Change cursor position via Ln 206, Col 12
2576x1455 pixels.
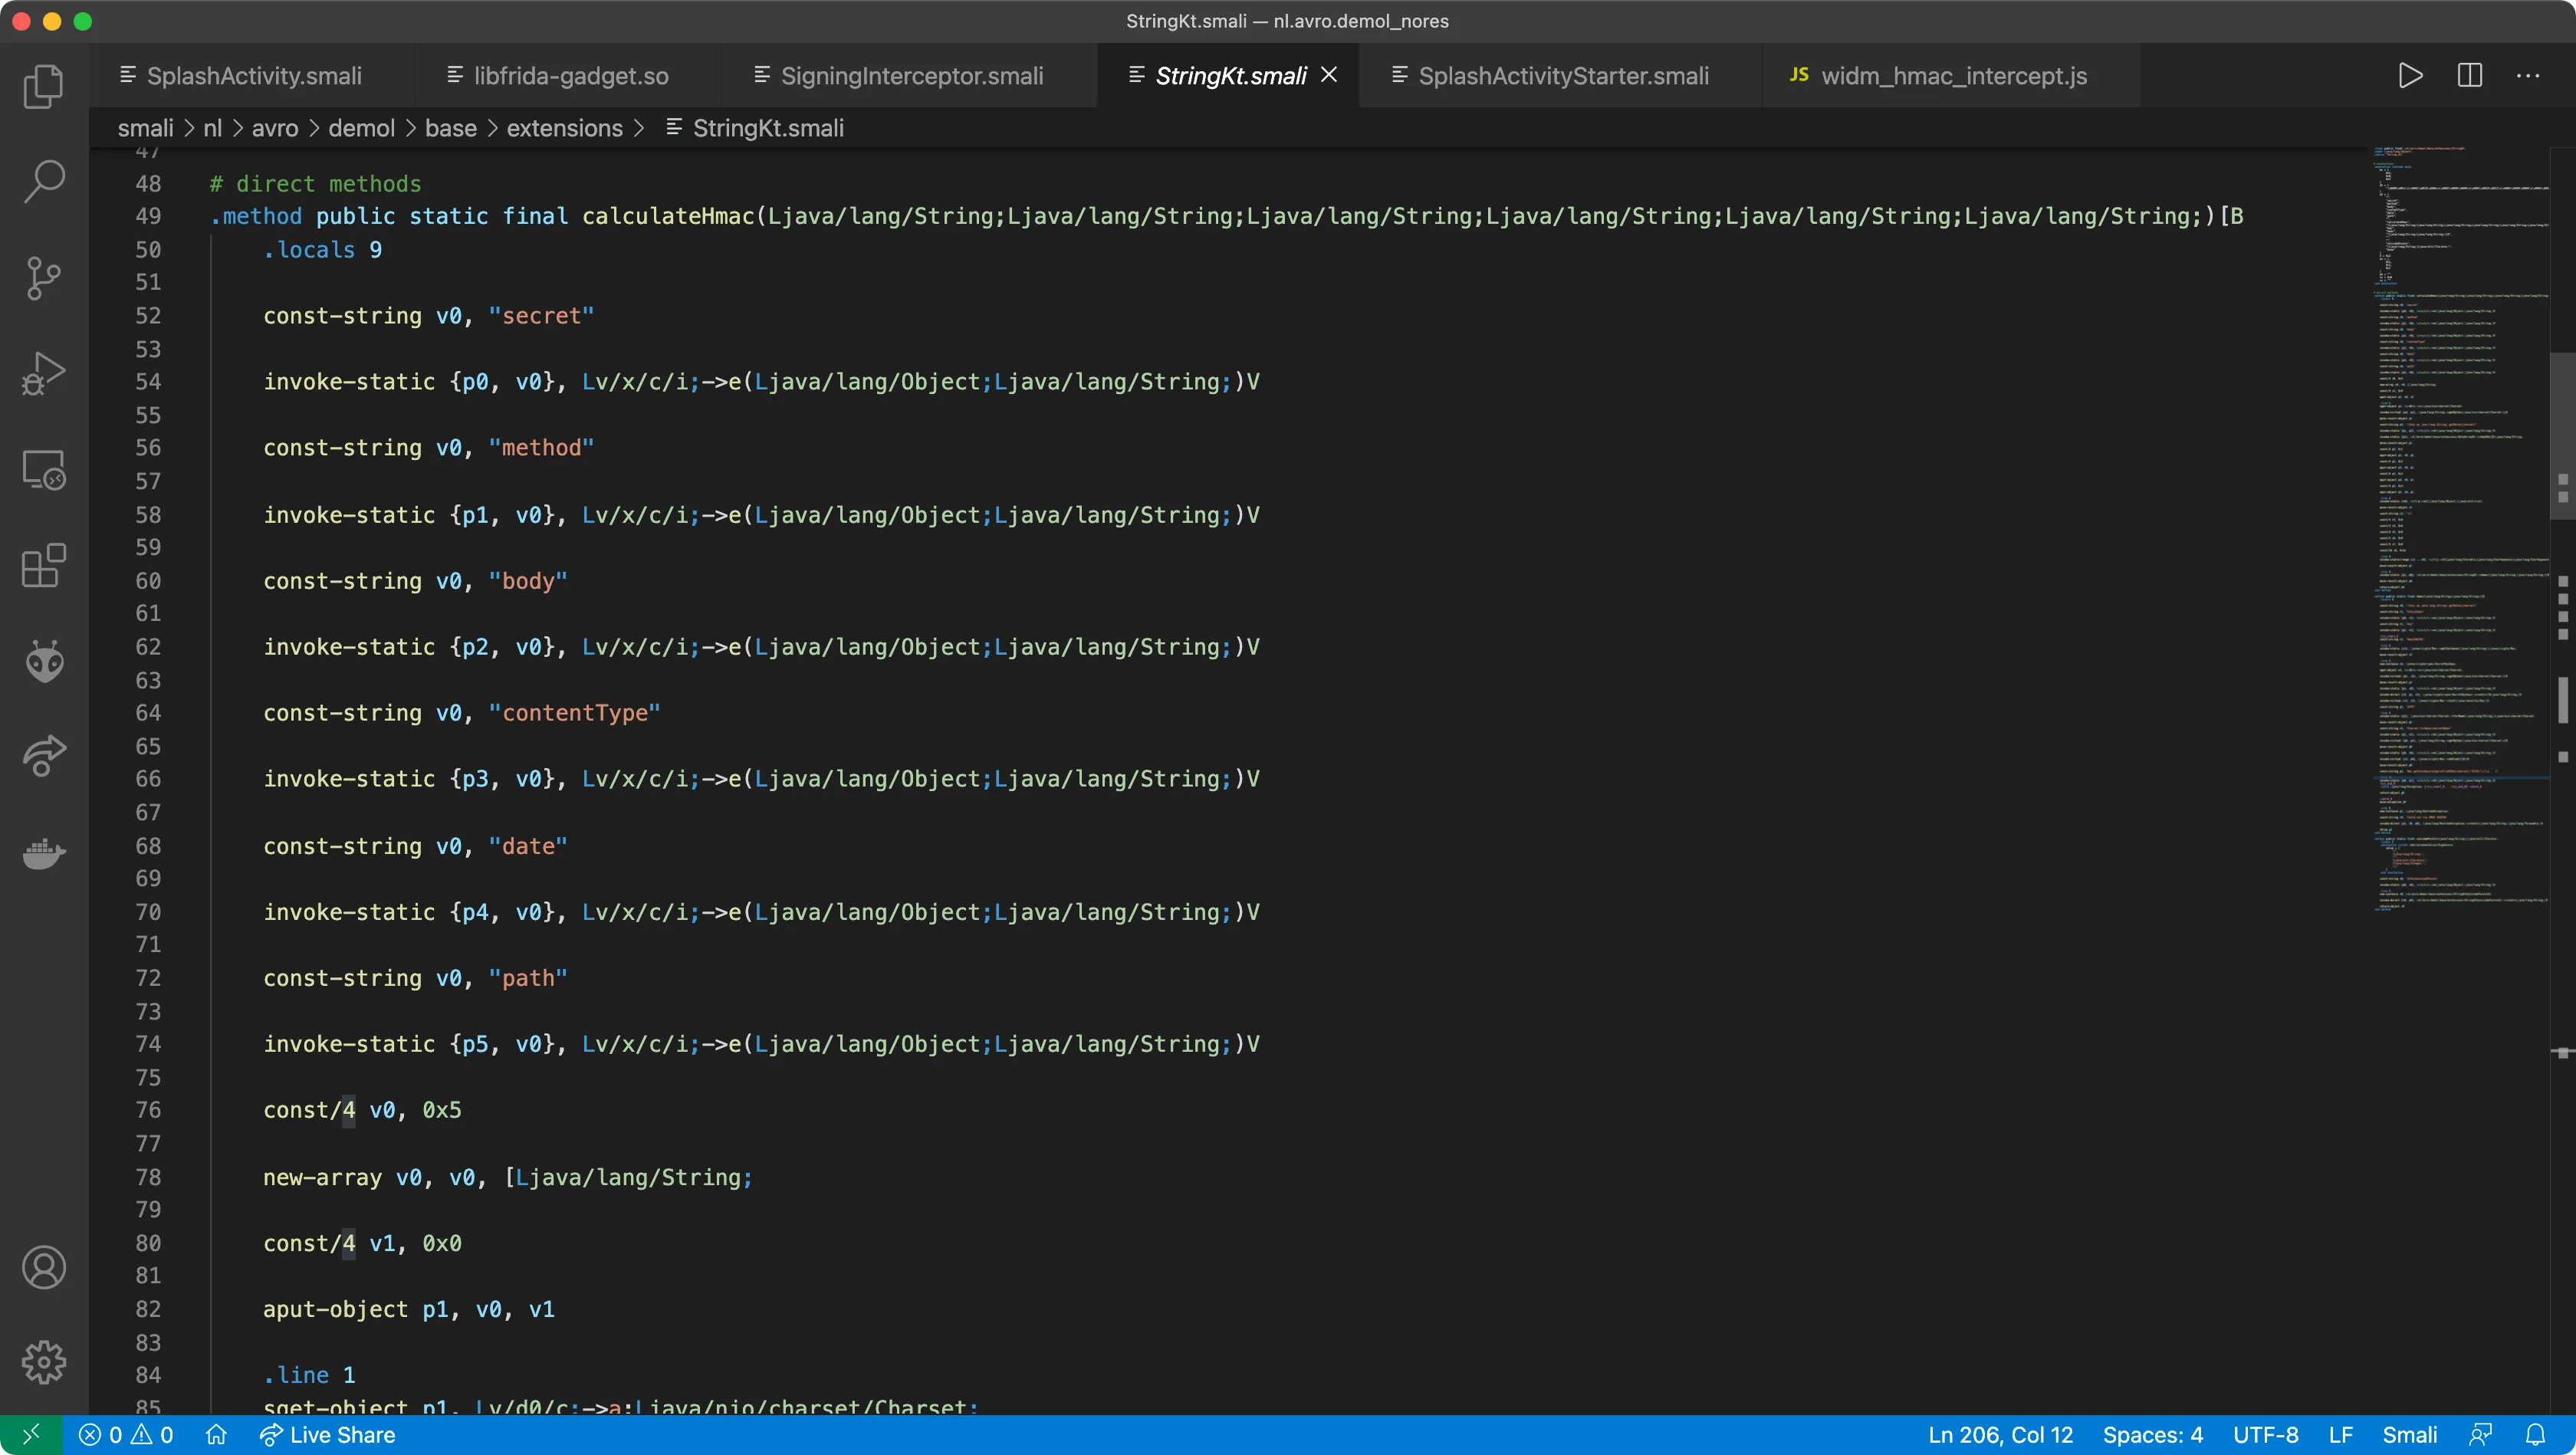point(2000,1435)
